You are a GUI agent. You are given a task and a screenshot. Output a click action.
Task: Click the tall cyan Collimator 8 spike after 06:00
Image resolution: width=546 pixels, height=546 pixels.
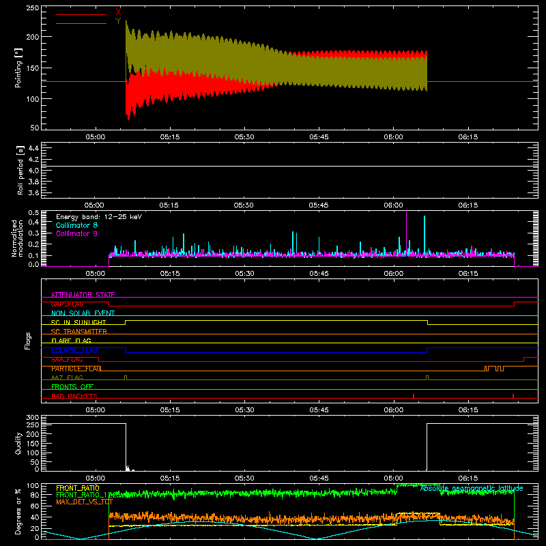(x=424, y=235)
